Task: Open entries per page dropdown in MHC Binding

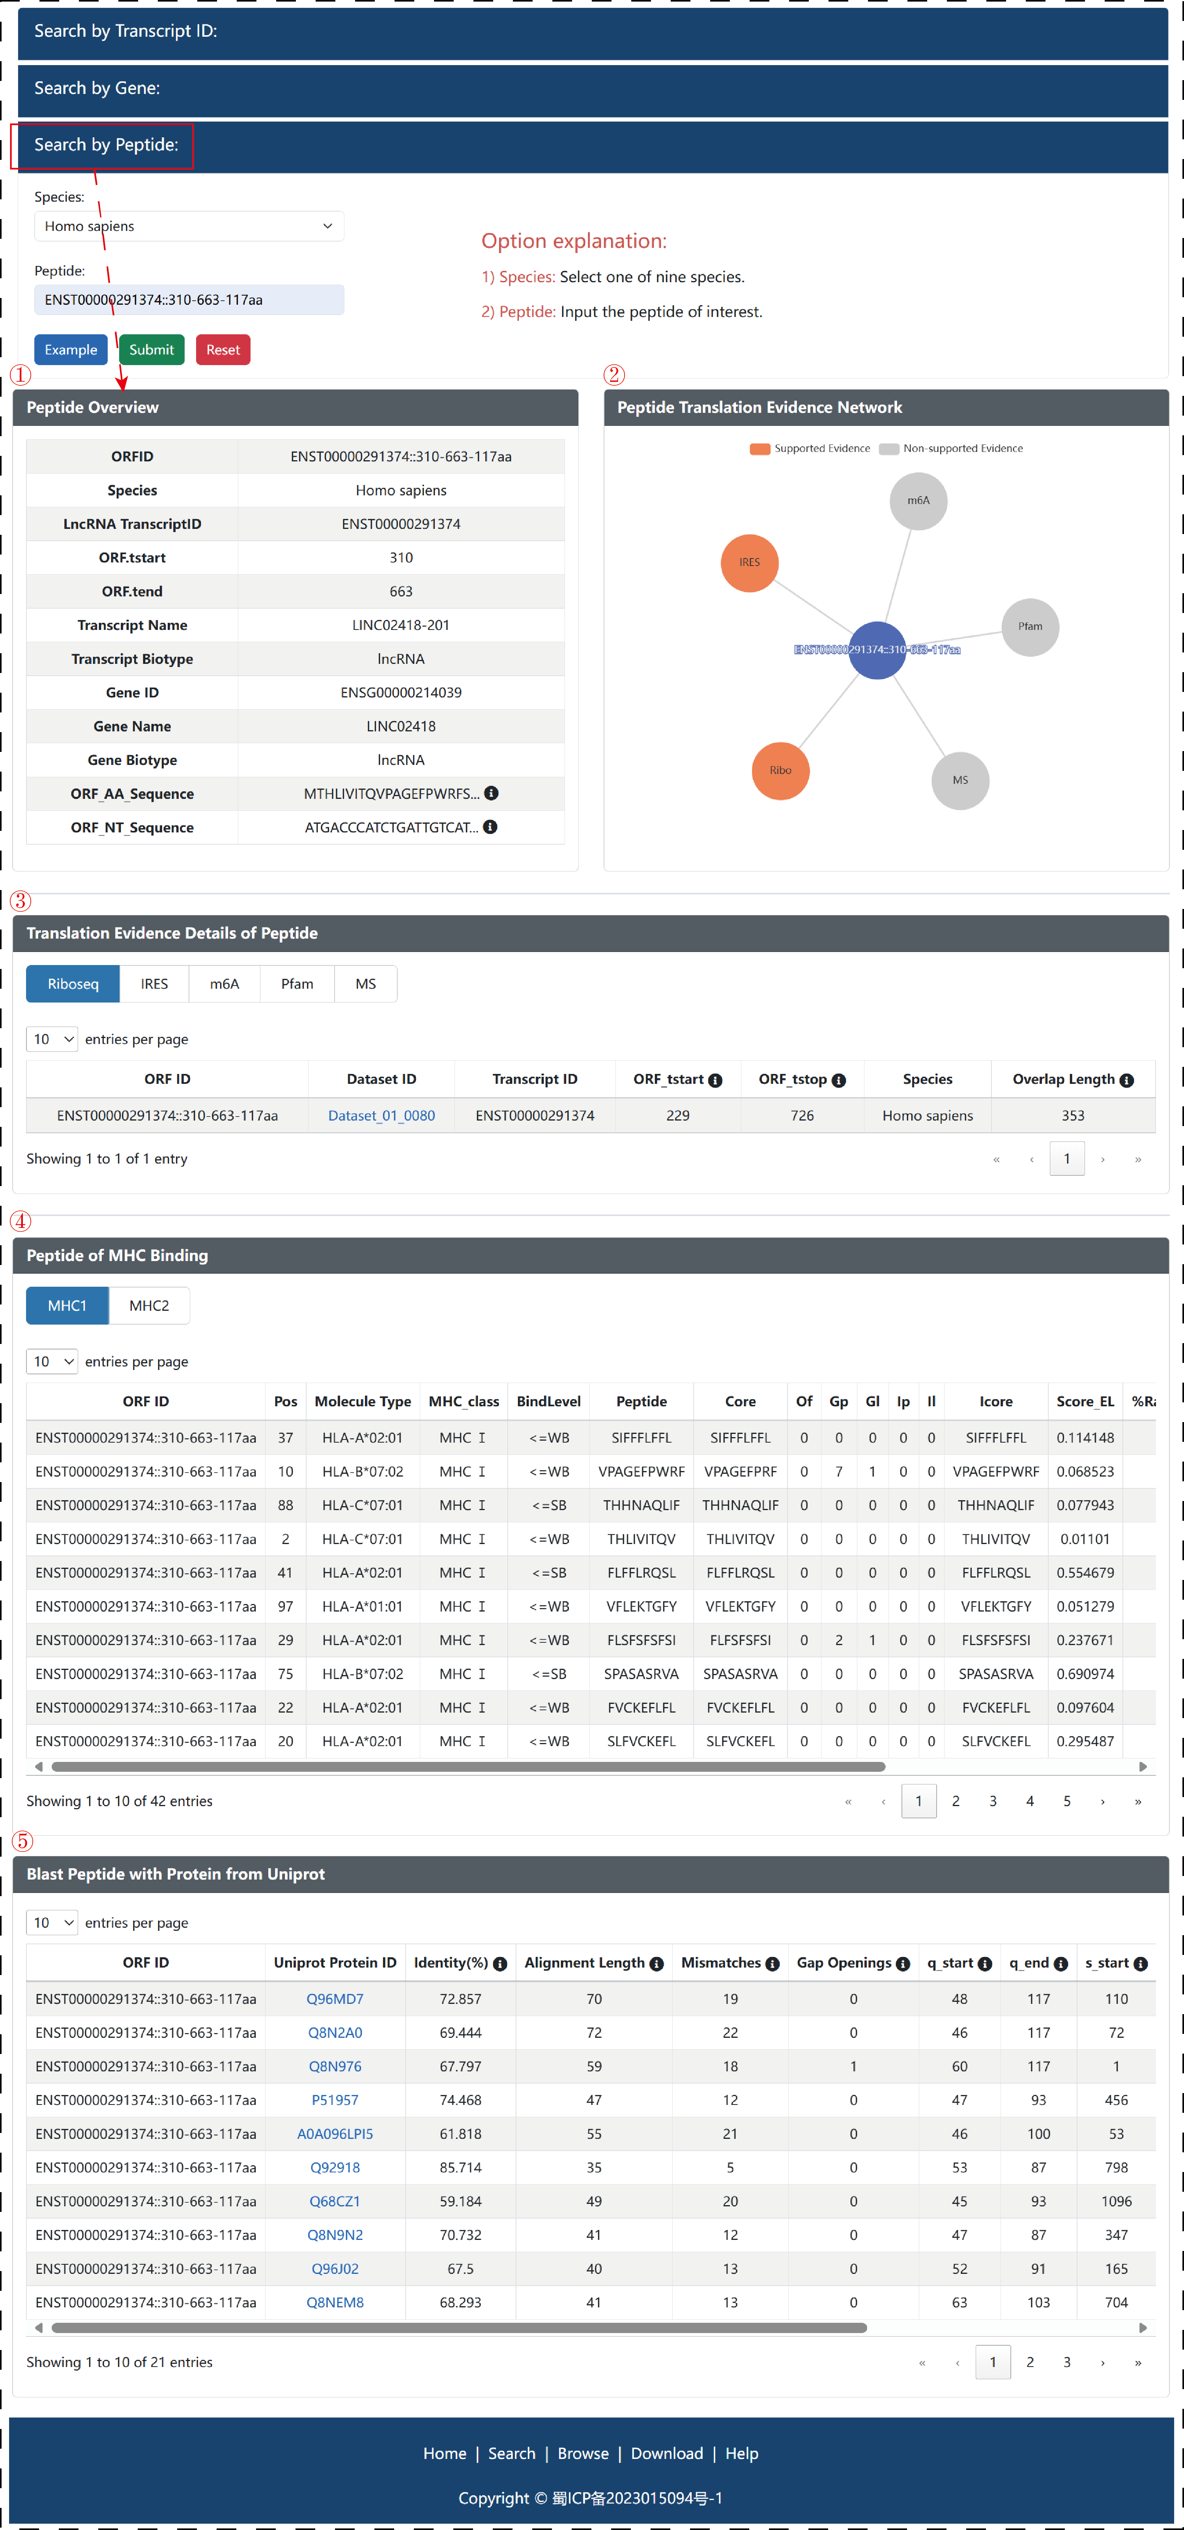Action: tap(52, 1361)
